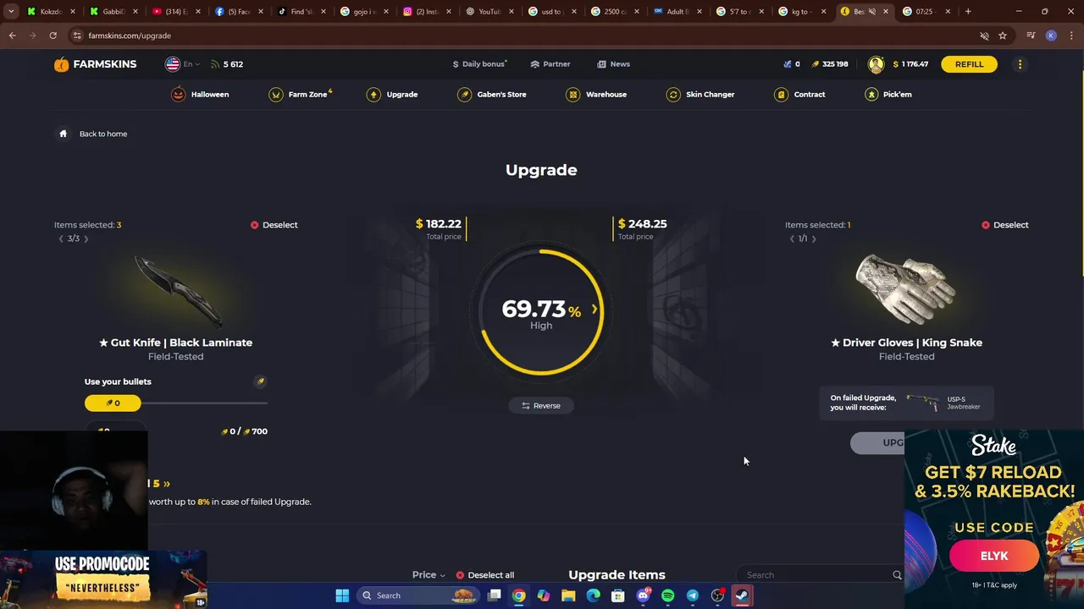Go to the Farm Zone tab
This screenshot has width=1084, height=609.
[301, 95]
